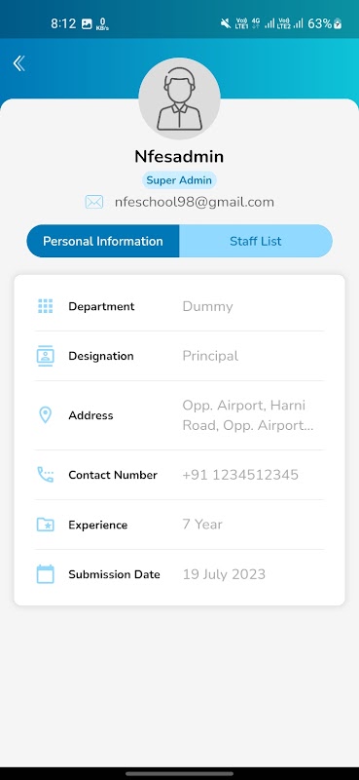
Task: Tap the Nfesadmin name heading
Action: 179,157
